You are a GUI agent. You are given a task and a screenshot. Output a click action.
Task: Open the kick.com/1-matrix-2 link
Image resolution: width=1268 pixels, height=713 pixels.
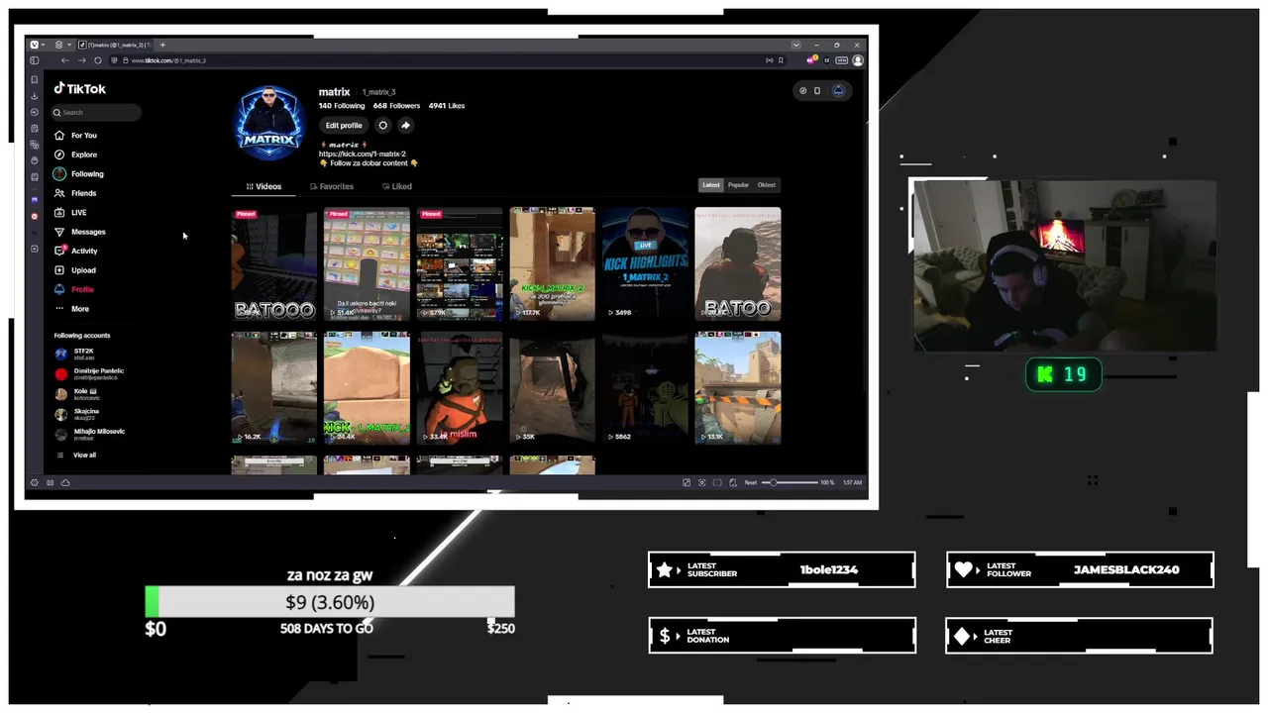click(363, 154)
